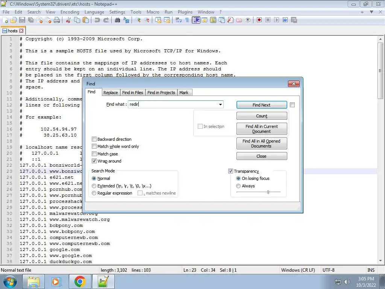The height and width of the screenshot is (289, 385).
Task: Open the Macro menu
Action: click(153, 12)
